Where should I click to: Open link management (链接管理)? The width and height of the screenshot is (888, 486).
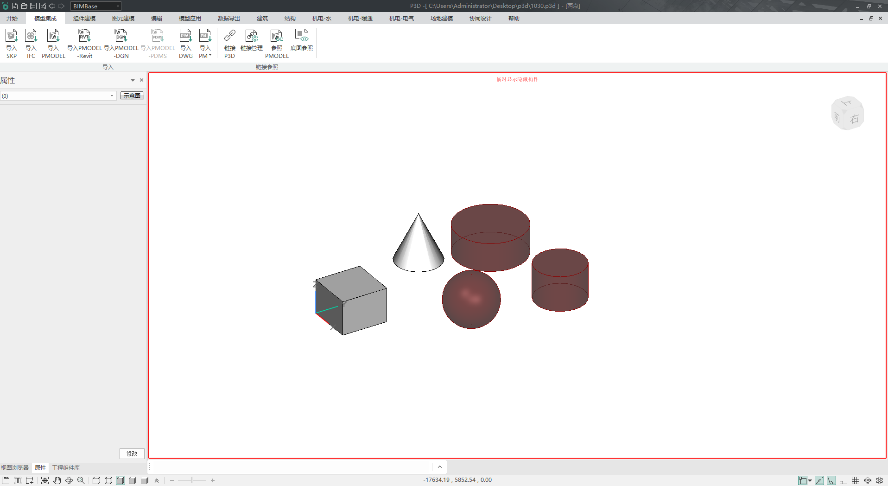251,36
